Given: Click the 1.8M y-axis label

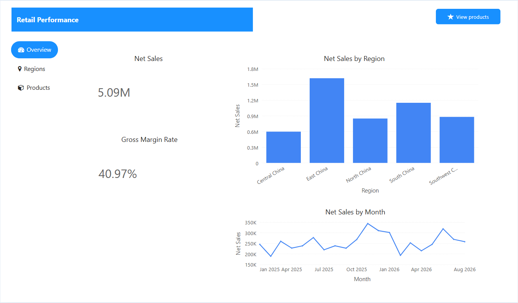Looking at the screenshot, I should point(253,69).
